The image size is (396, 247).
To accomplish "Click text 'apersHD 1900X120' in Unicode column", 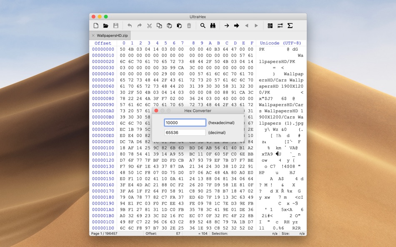I will tap(281, 86).
